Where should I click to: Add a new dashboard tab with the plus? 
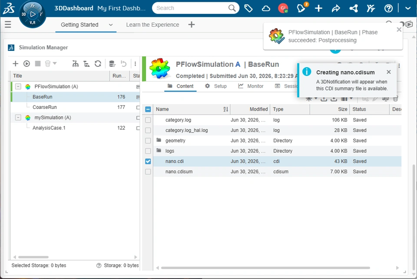(x=192, y=25)
